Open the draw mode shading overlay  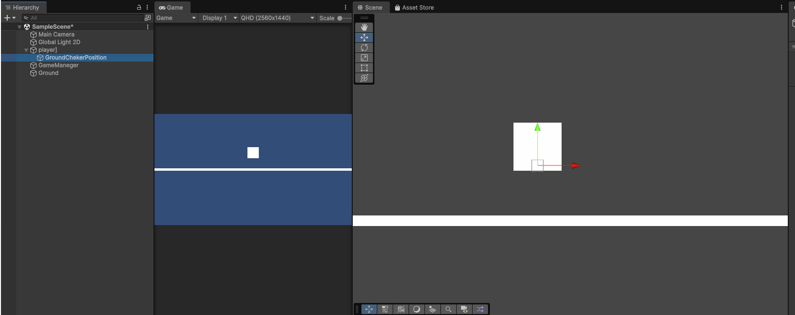(x=417, y=309)
